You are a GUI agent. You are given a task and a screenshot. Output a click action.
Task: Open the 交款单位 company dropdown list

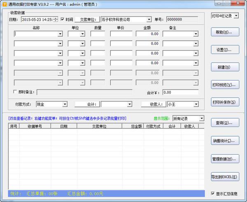point(148,19)
